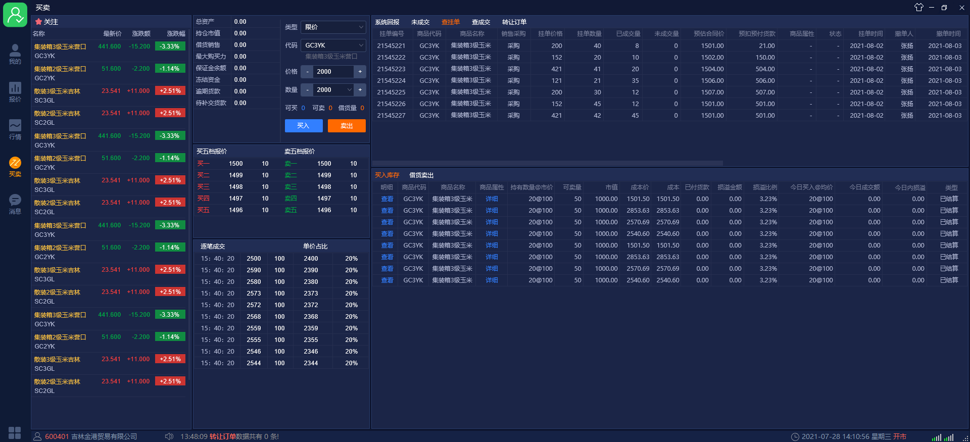This screenshot has height=442, width=970.
Task: Select first 散装3级玉米吉林 watchlist entry
Action: pos(110,95)
